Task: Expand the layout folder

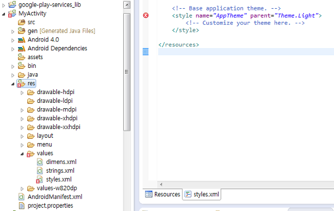Action: tap(22, 136)
